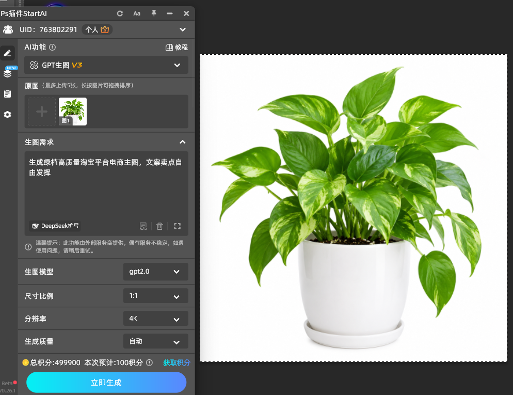Screen dimensions: 513x395
Task: Click the Beta version label
Action: coord(7,383)
